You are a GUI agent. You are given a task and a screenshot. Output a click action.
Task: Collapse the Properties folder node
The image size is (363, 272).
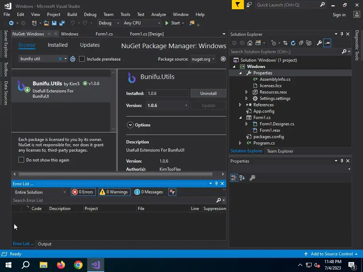pos(240,73)
